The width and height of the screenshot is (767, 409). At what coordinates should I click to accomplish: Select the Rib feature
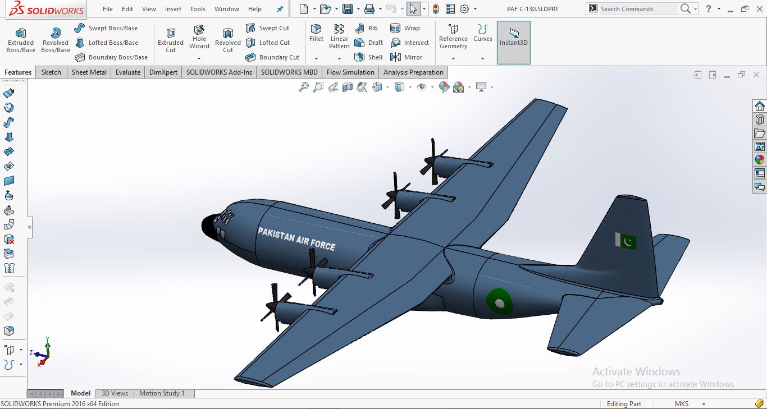pos(366,28)
